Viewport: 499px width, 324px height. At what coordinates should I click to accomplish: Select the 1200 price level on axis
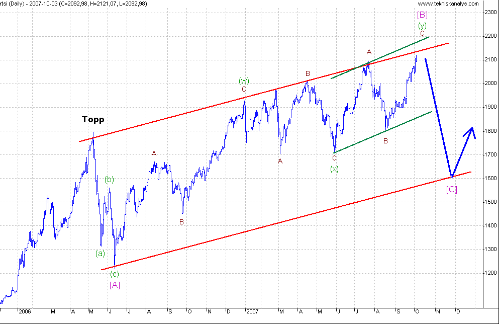pyautogui.click(x=489, y=274)
